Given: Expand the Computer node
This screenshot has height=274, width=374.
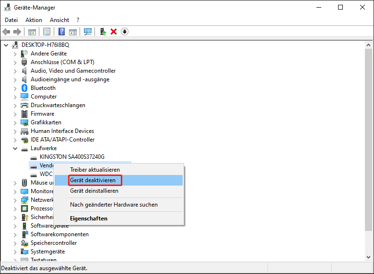Looking at the screenshot, I should [15, 97].
